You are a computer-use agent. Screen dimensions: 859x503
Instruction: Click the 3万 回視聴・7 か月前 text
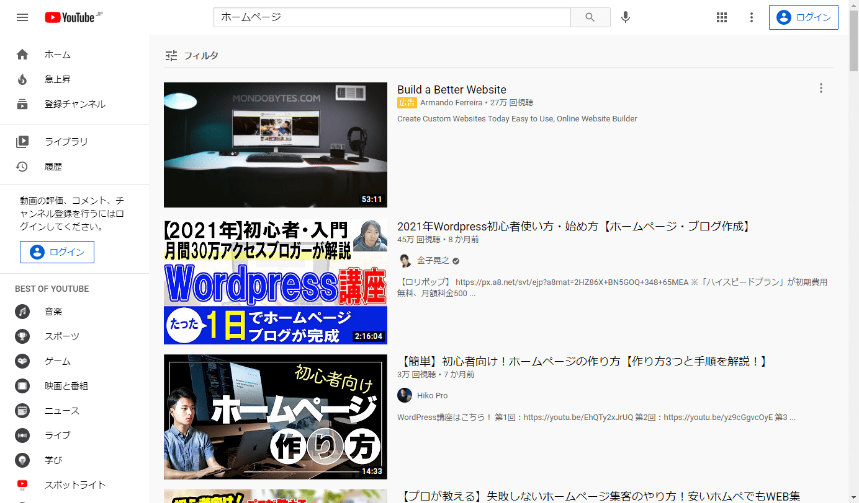tap(436, 375)
